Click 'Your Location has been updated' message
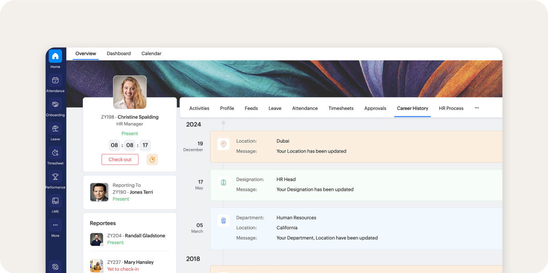 click(x=311, y=151)
